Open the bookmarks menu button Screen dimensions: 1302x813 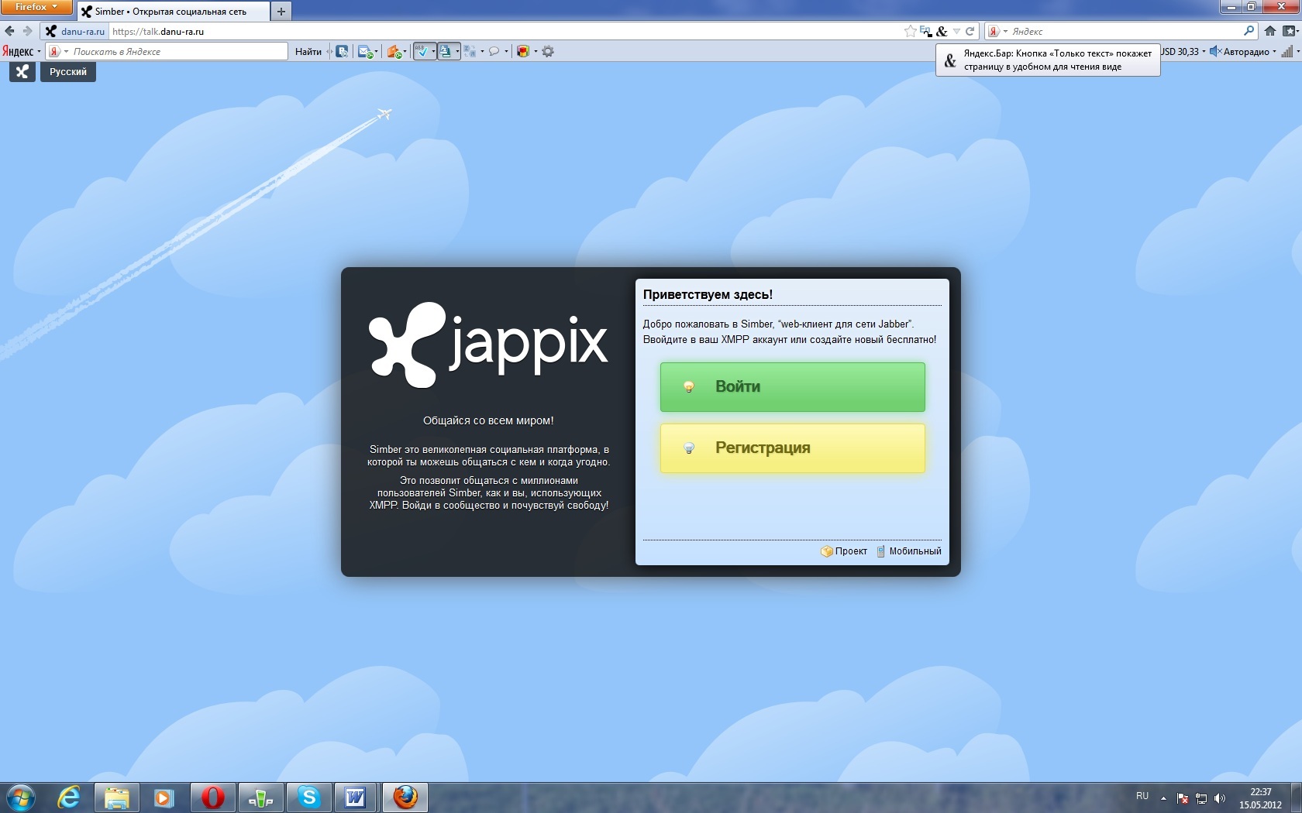(x=1290, y=32)
